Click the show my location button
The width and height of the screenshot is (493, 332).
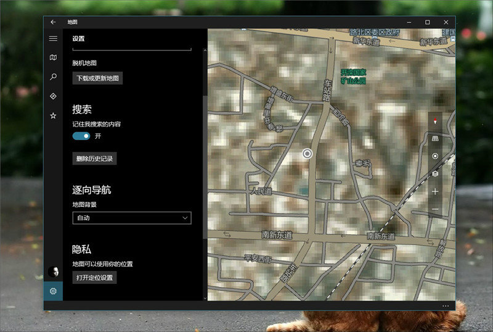click(x=435, y=156)
